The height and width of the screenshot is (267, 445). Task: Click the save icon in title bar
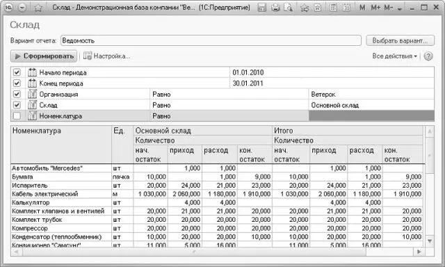[261, 8]
